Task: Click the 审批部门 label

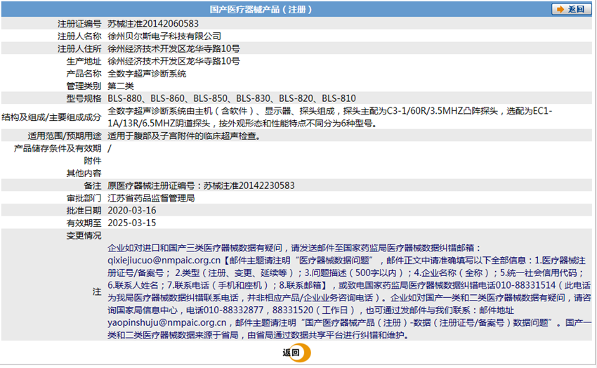Action: click(x=84, y=198)
